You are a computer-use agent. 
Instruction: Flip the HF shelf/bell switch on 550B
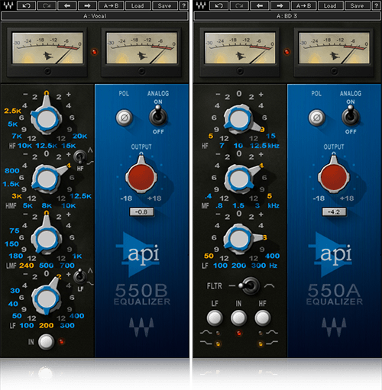pos(79,156)
